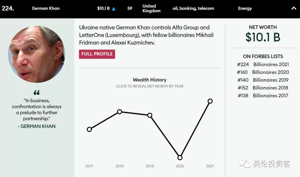Open Billionaires 2018 list link
The width and height of the screenshot is (300, 177).
270,88
